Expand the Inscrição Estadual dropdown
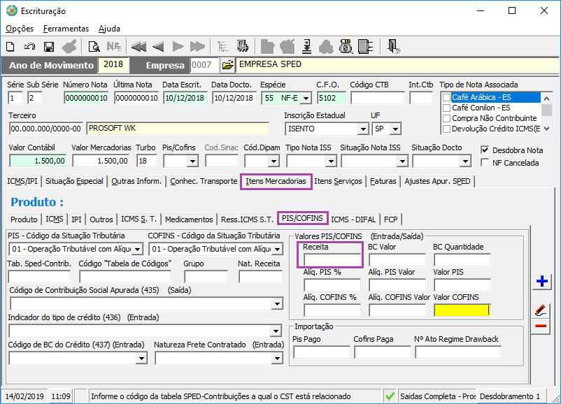The image size is (561, 404). (362, 129)
